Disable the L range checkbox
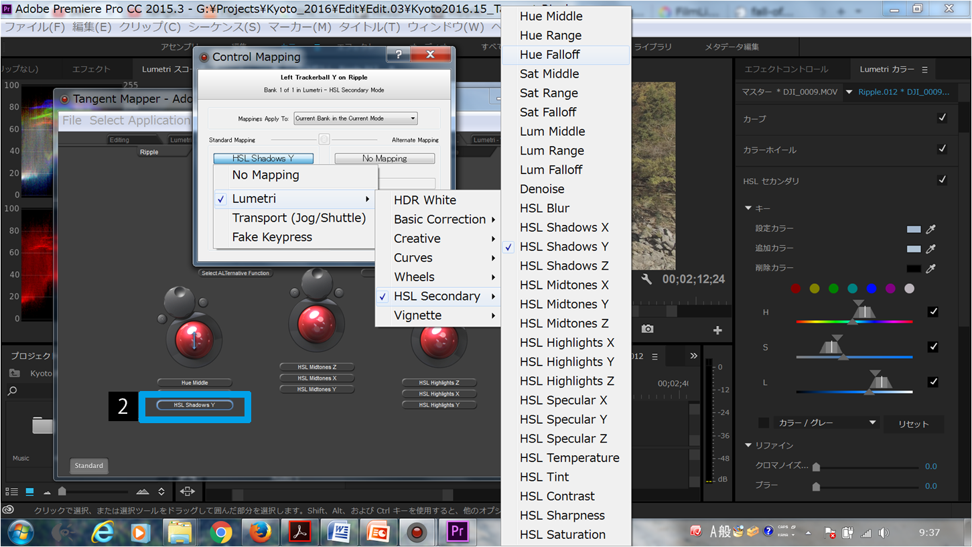Screen dimensions: 972x547 [932, 382]
